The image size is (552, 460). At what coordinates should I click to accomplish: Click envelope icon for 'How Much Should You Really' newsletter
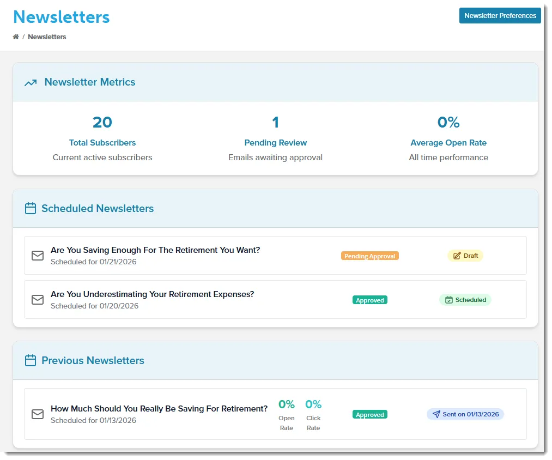pos(38,414)
